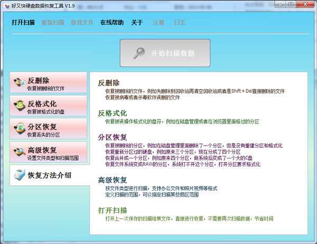Select the 重新扫描 menu item
Screen dimensions: 317x244
pos(53,23)
